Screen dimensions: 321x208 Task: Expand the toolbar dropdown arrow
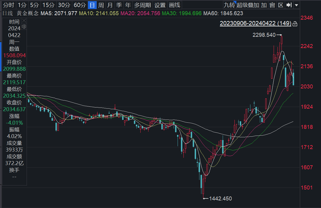[297, 5]
